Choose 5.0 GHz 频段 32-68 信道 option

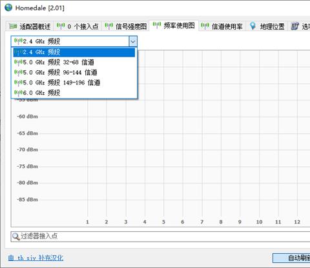pos(74,62)
